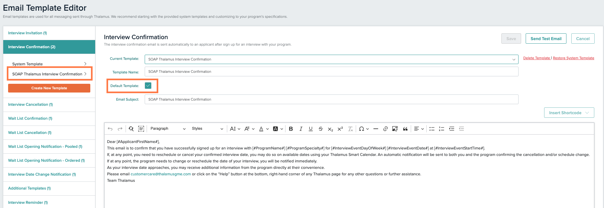
Task: Focus the Email Subject field
Action: pyautogui.click(x=331, y=99)
